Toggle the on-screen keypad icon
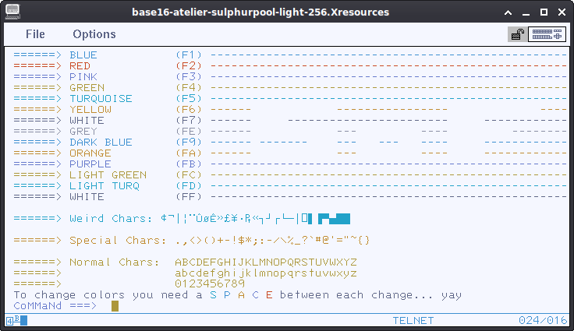574x331 pixels. click(547, 34)
